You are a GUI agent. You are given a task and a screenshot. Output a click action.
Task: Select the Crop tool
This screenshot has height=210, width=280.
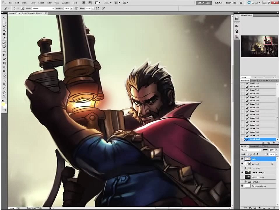(4, 34)
